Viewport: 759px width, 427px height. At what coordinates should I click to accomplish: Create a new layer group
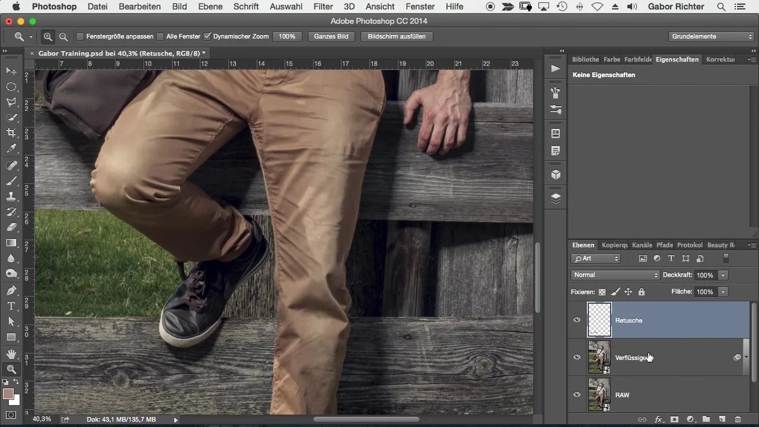click(x=706, y=419)
